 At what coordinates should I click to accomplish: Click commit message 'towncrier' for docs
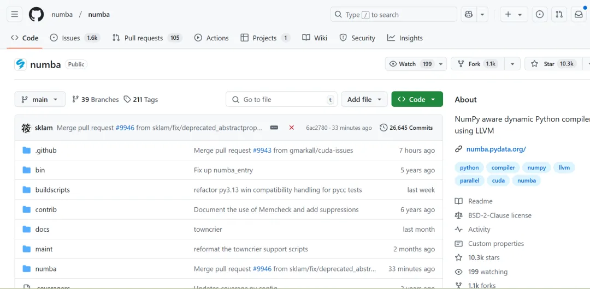[x=208, y=229]
